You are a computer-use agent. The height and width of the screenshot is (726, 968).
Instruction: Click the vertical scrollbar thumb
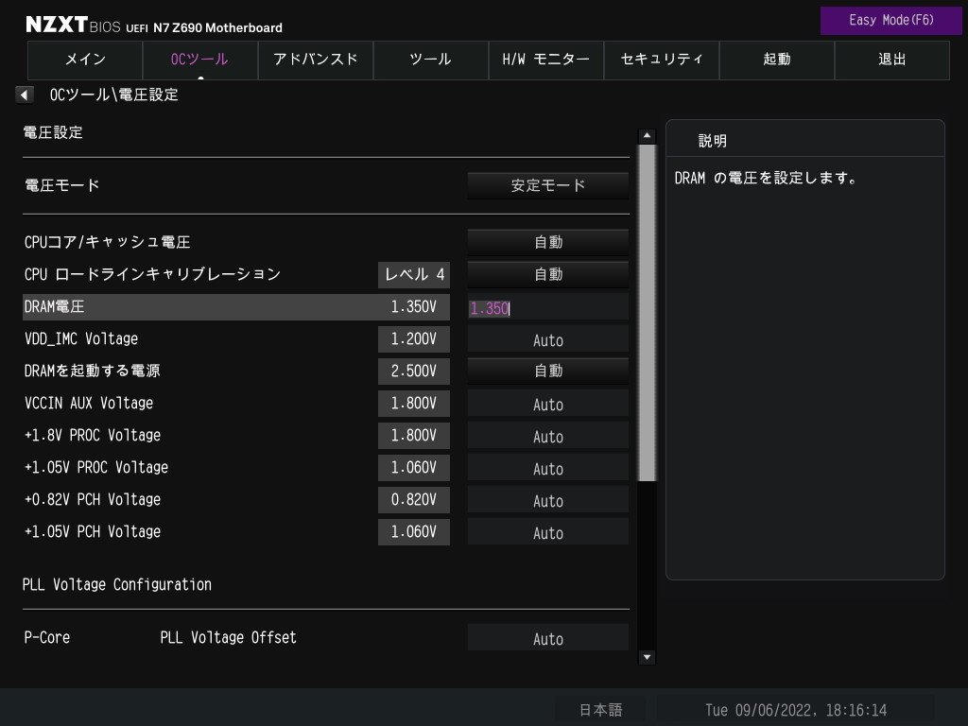[x=647, y=313]
